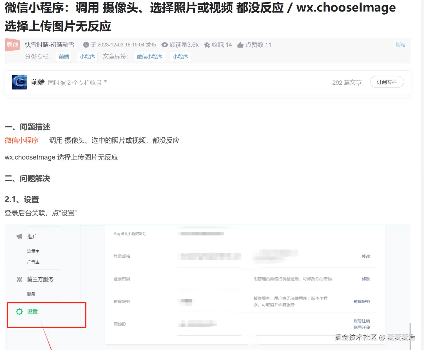
Task: Click the 推广 megaphone icon
Action: (19, 237)
